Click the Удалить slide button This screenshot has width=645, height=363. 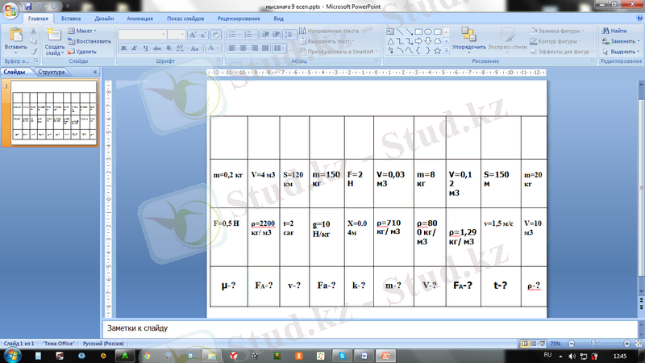click(83, 51)
